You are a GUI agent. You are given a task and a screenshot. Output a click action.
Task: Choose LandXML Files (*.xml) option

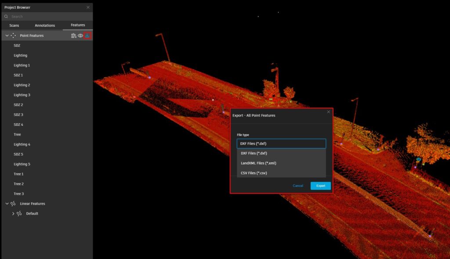[258, 163]
